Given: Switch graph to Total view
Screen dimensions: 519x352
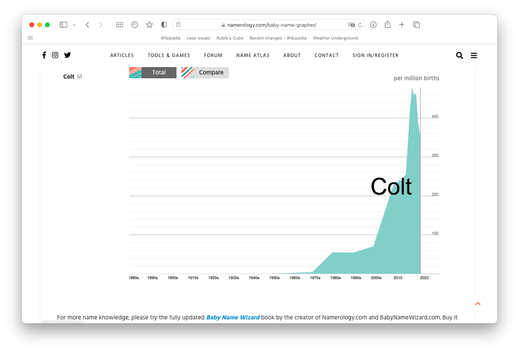Looking at the screenshot, I should [159, 72].
